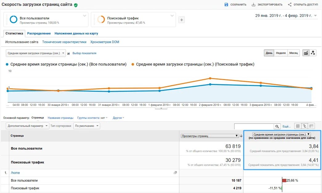The image size is (322, 193).
Task: Select the comparison view icon
Action: click(x=304, y=126)
